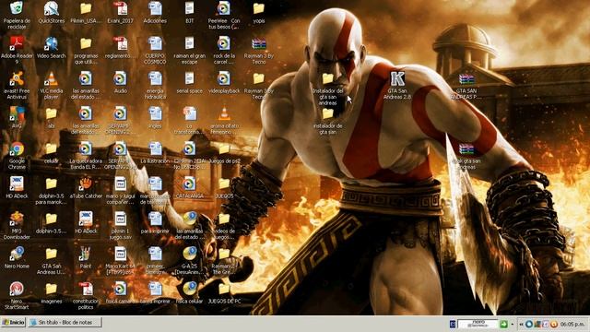The height and width of the screenshot is (332, 590).
Task: Launch the QuickStores shortcut
Action: tap(52, 13)
